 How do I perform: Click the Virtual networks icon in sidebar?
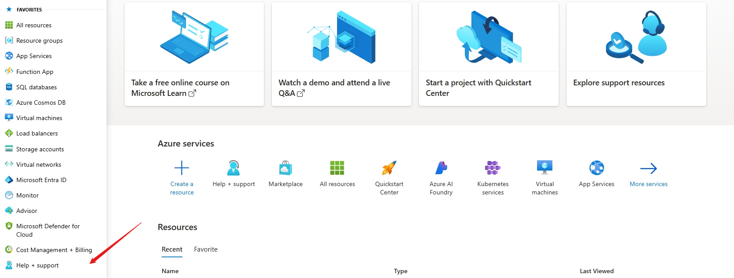coord(9,164)
